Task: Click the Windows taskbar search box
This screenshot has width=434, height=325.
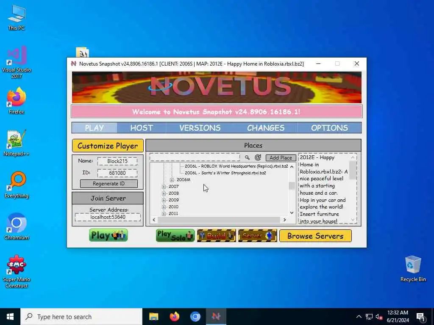Action: point(81,317)
